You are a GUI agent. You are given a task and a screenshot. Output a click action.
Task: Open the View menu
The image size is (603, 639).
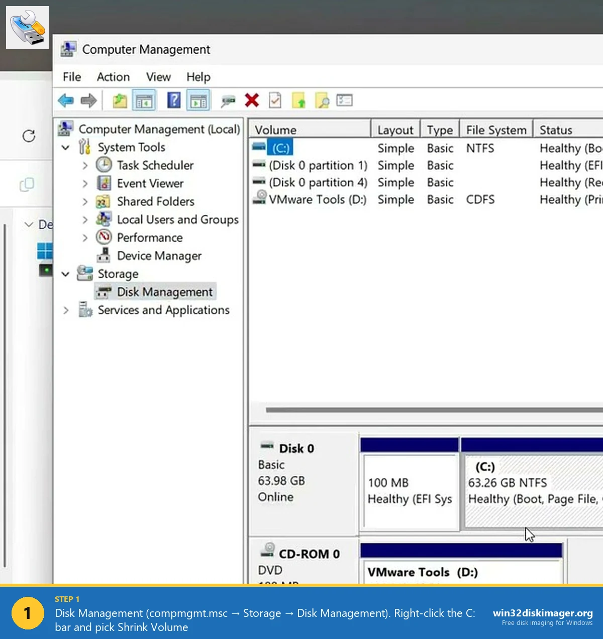(x=158, y=77)
